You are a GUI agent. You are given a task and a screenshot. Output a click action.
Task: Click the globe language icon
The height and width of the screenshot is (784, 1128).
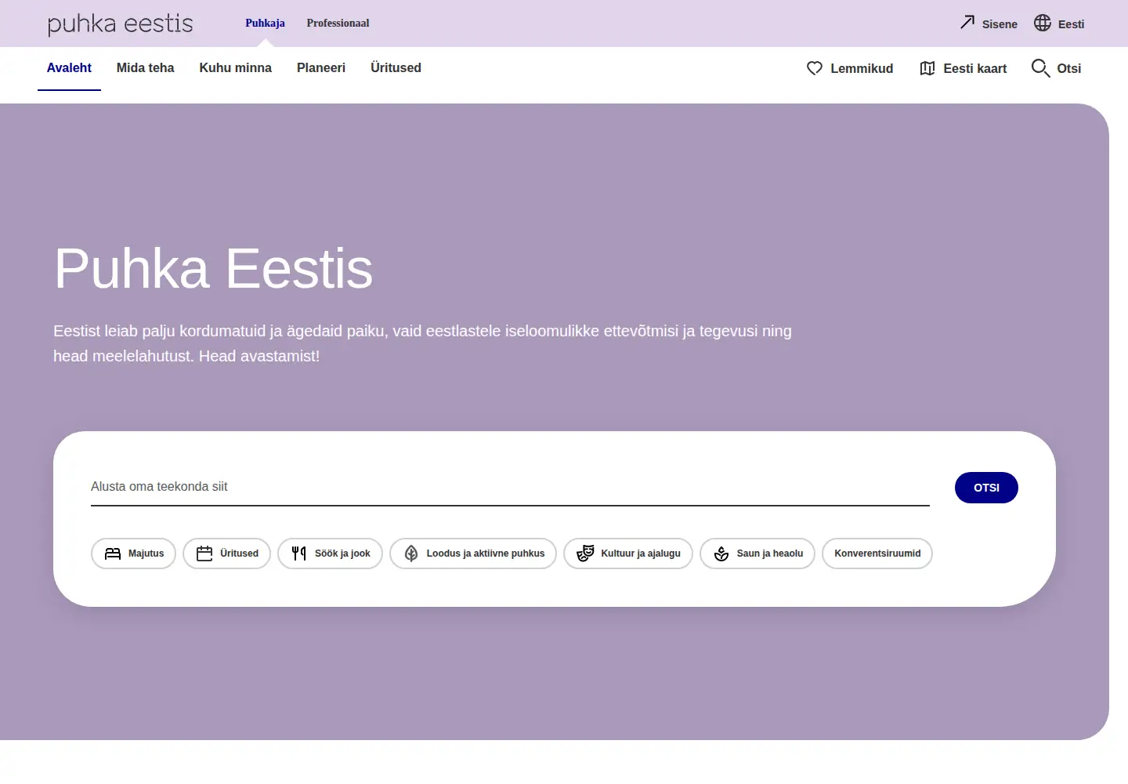pos(1042,23)
